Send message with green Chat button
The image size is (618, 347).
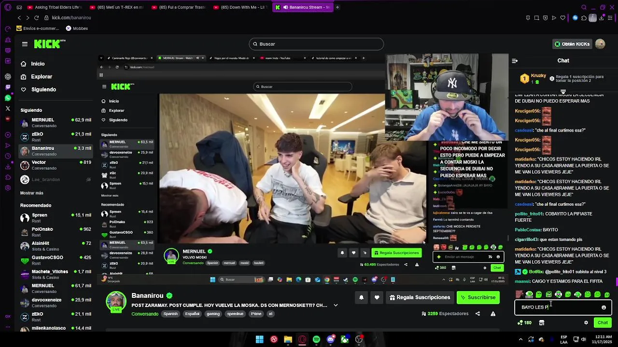click(x=603, y=323)
